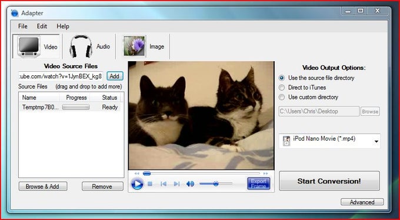Choose Direct to iTunes option

coord(282,88)
